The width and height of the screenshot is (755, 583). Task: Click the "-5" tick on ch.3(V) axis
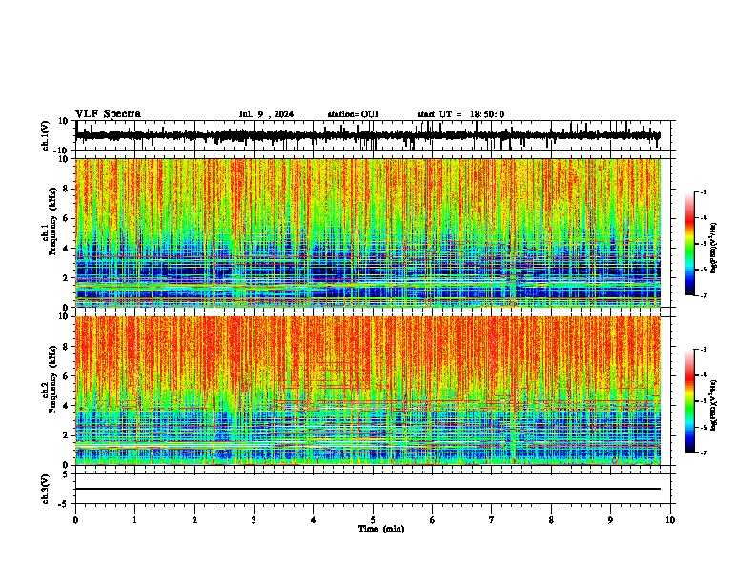pos(64,504)
